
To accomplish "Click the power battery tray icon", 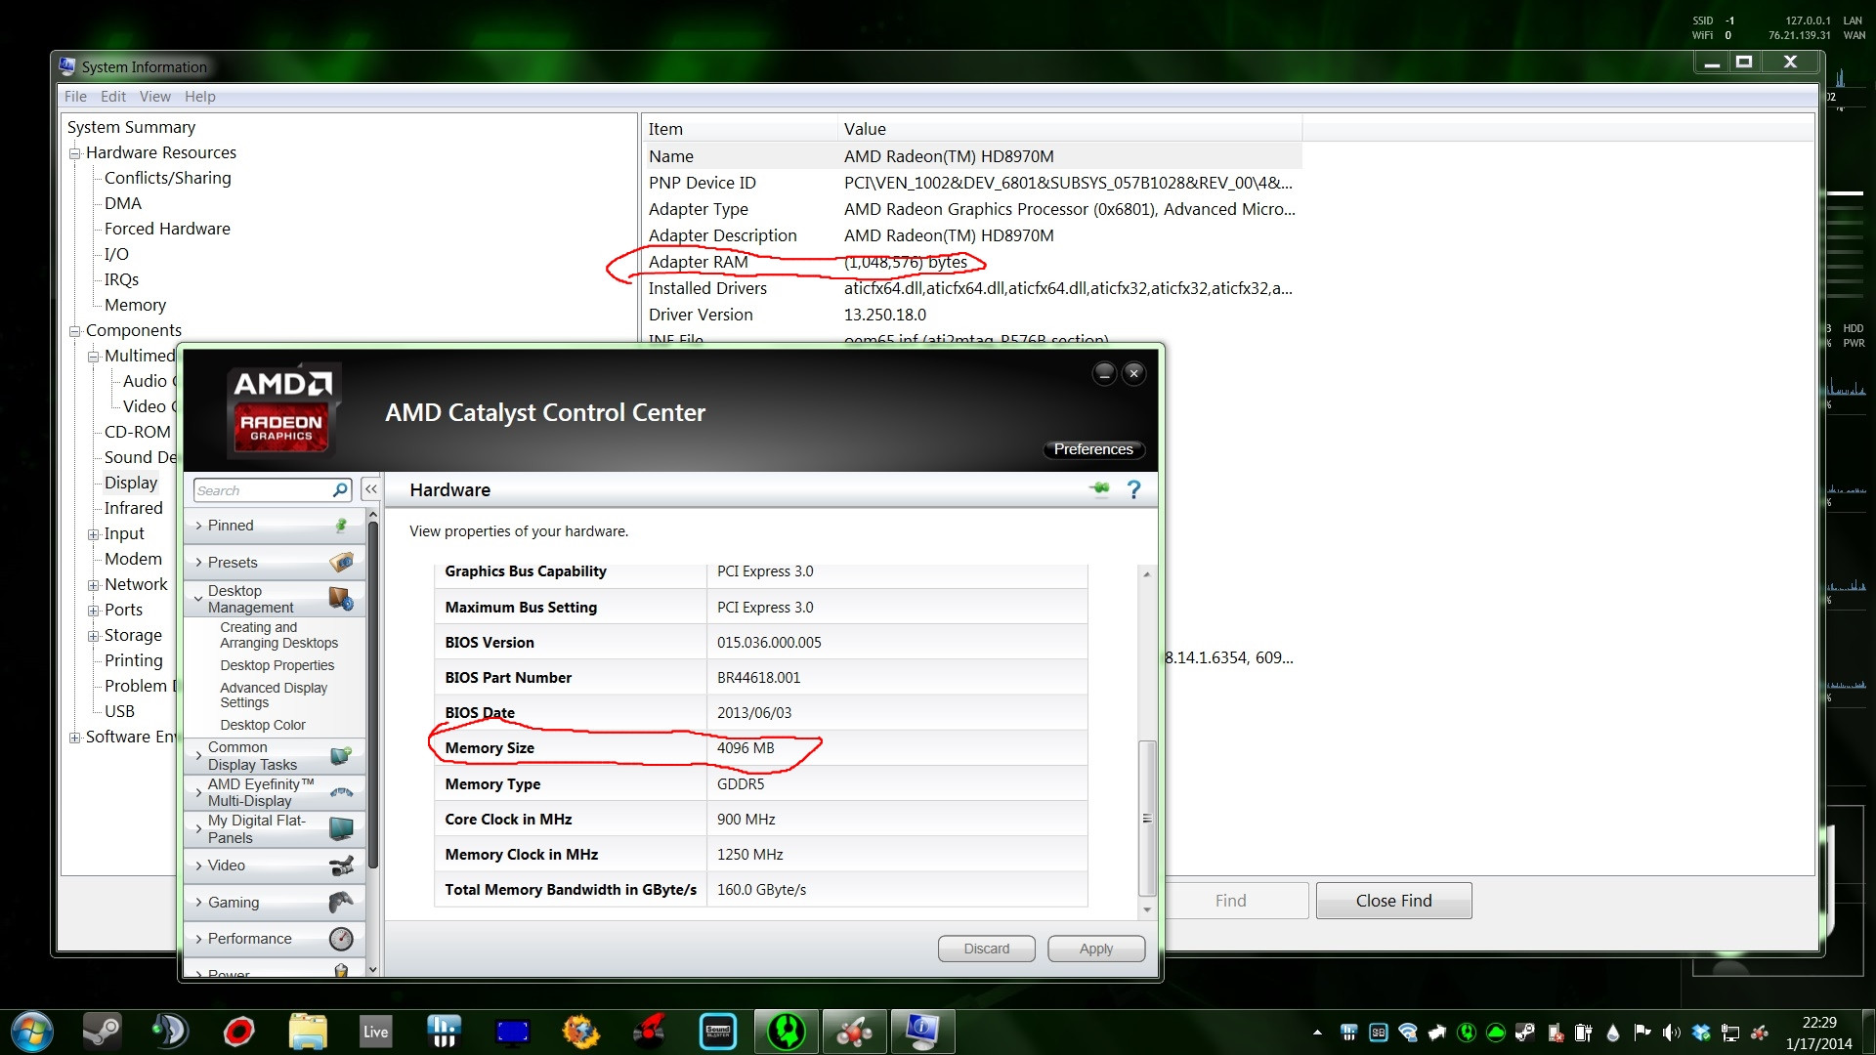I will 1584,1033.
